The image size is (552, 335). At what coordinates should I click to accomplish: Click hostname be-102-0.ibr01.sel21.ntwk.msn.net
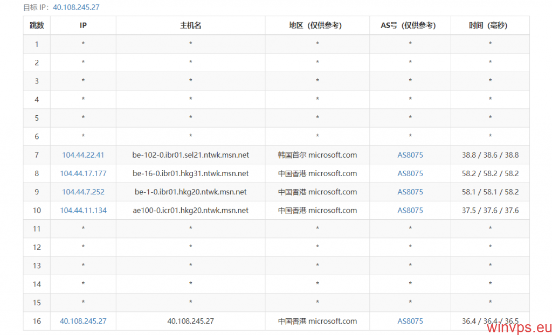coord(190,155)
